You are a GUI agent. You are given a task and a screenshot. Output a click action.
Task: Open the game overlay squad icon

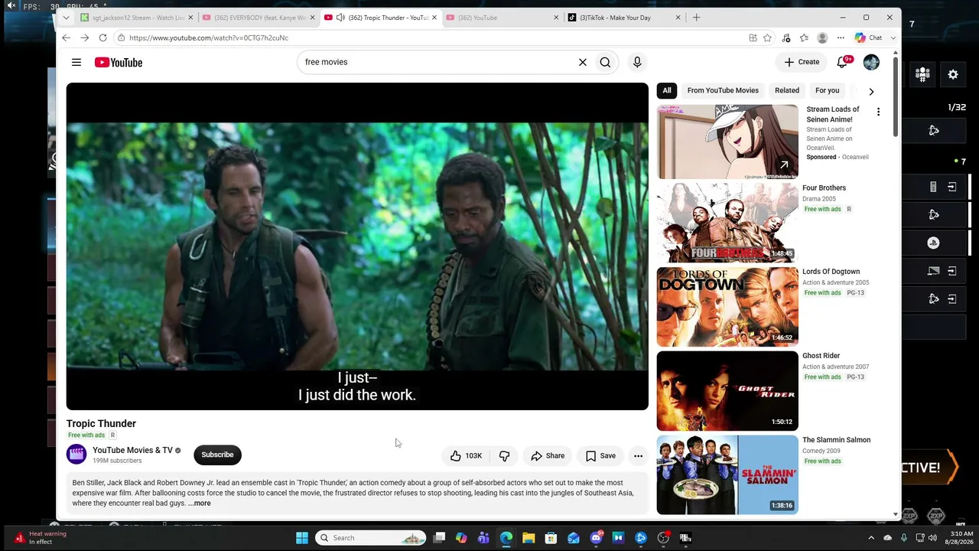pos(922,74)
